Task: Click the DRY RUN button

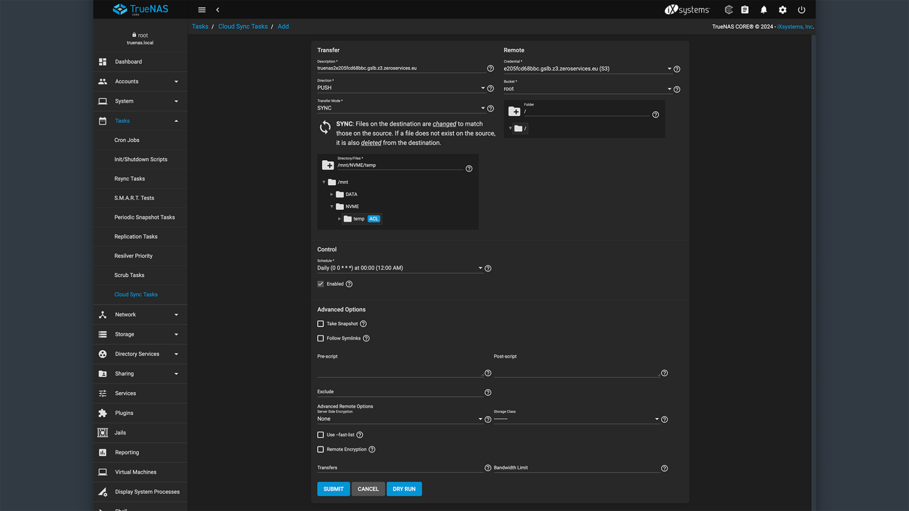Action: click(x=404, y=489)
